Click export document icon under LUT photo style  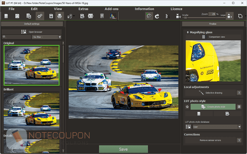(227, 114)
